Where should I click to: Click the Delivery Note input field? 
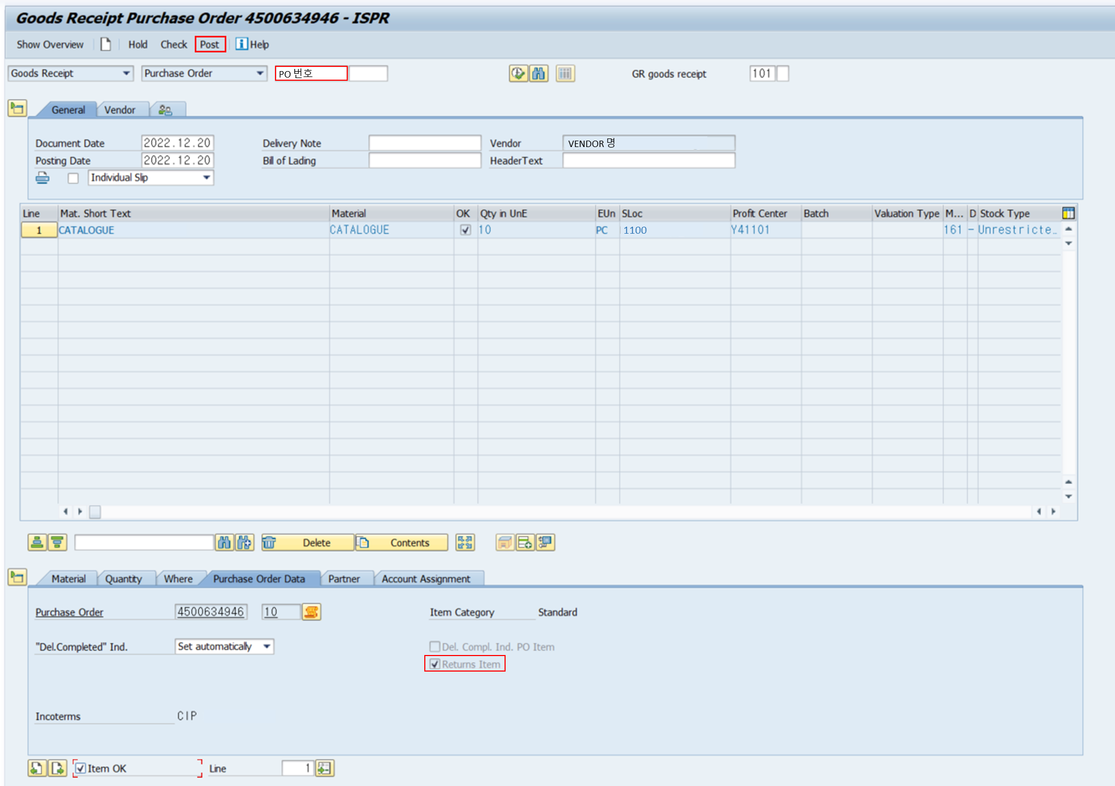click(424, 143)
